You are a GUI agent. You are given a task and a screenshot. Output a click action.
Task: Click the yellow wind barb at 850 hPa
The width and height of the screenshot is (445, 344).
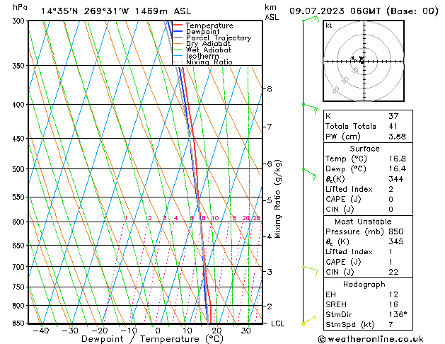pyautogui.click(x=308, y=321)
